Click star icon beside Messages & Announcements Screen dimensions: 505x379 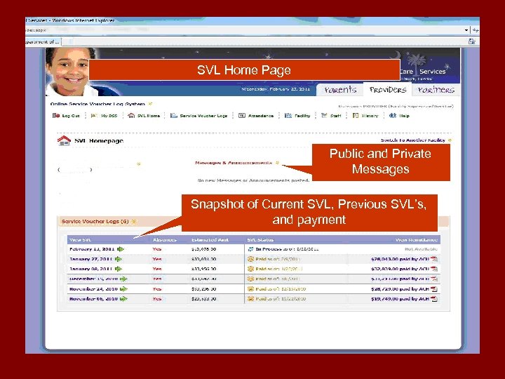point(277,163)
